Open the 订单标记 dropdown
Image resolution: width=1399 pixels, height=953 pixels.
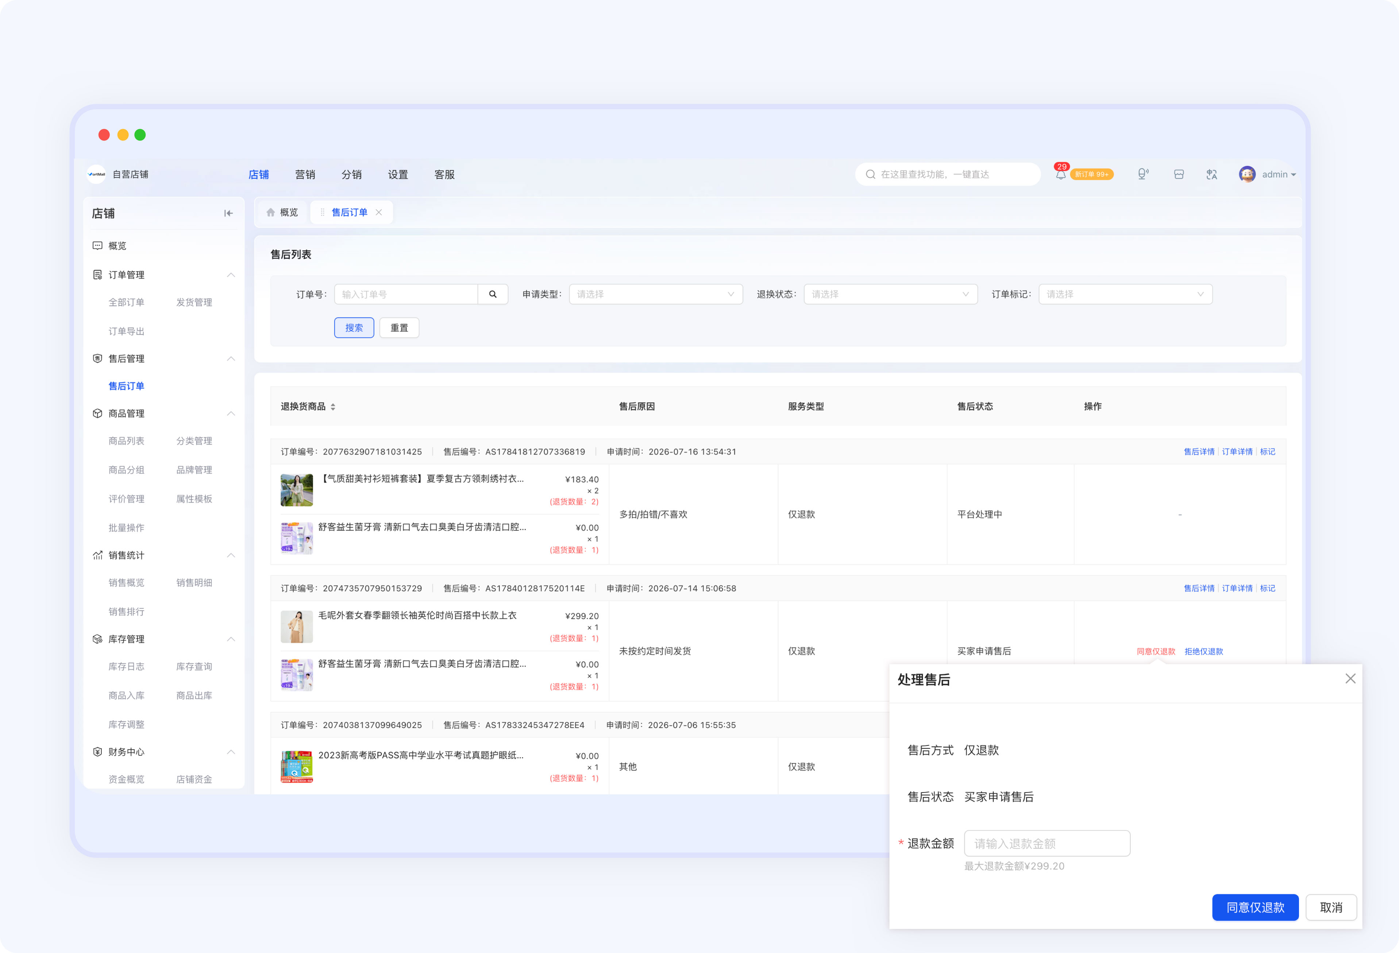(x=1125, y=294)
